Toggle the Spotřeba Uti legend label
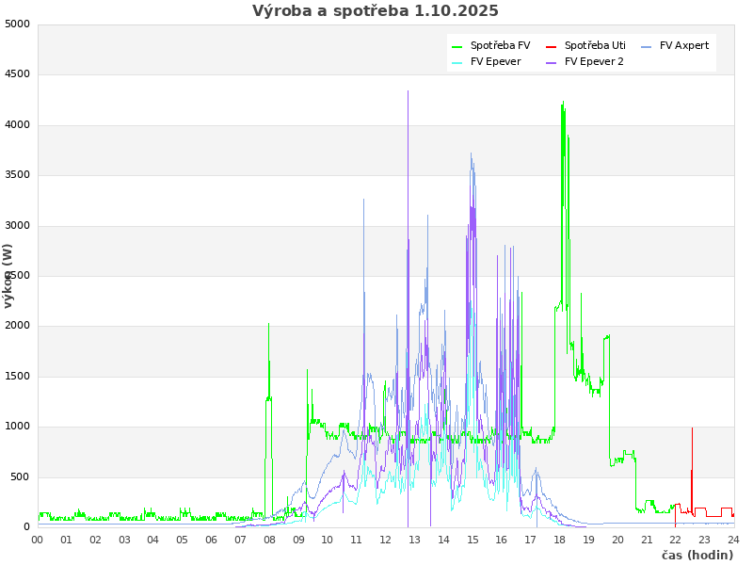This screenshot has height=565, width=753. 595,46
